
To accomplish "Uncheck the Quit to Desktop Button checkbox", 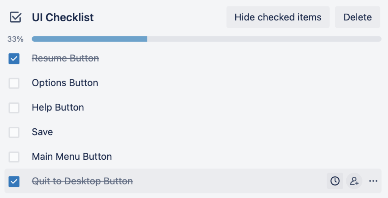I will [14, 182].
